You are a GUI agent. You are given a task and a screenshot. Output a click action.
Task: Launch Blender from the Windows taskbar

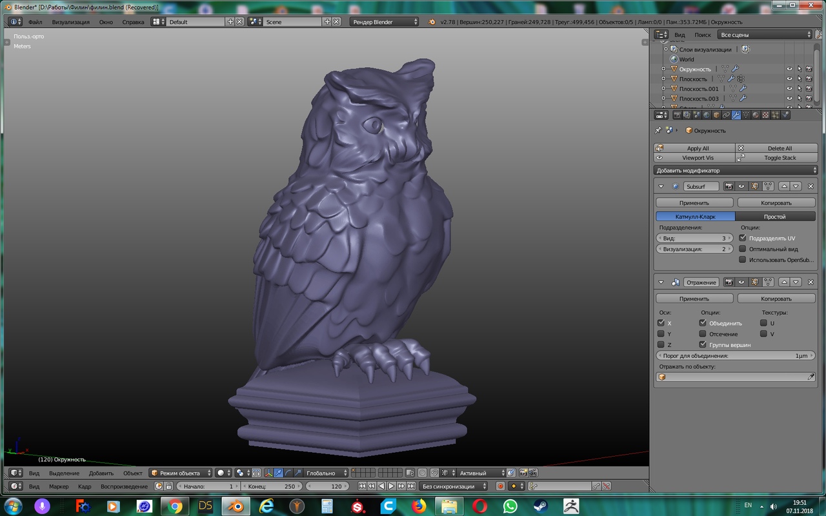pyautogui.click(x=236, y=506)
